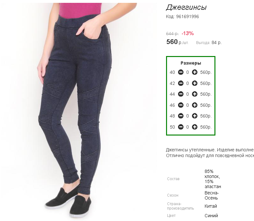This screenshot has width=254, height=221.
Task: Increase quantity for size 40
Action: tap(195, 72)
